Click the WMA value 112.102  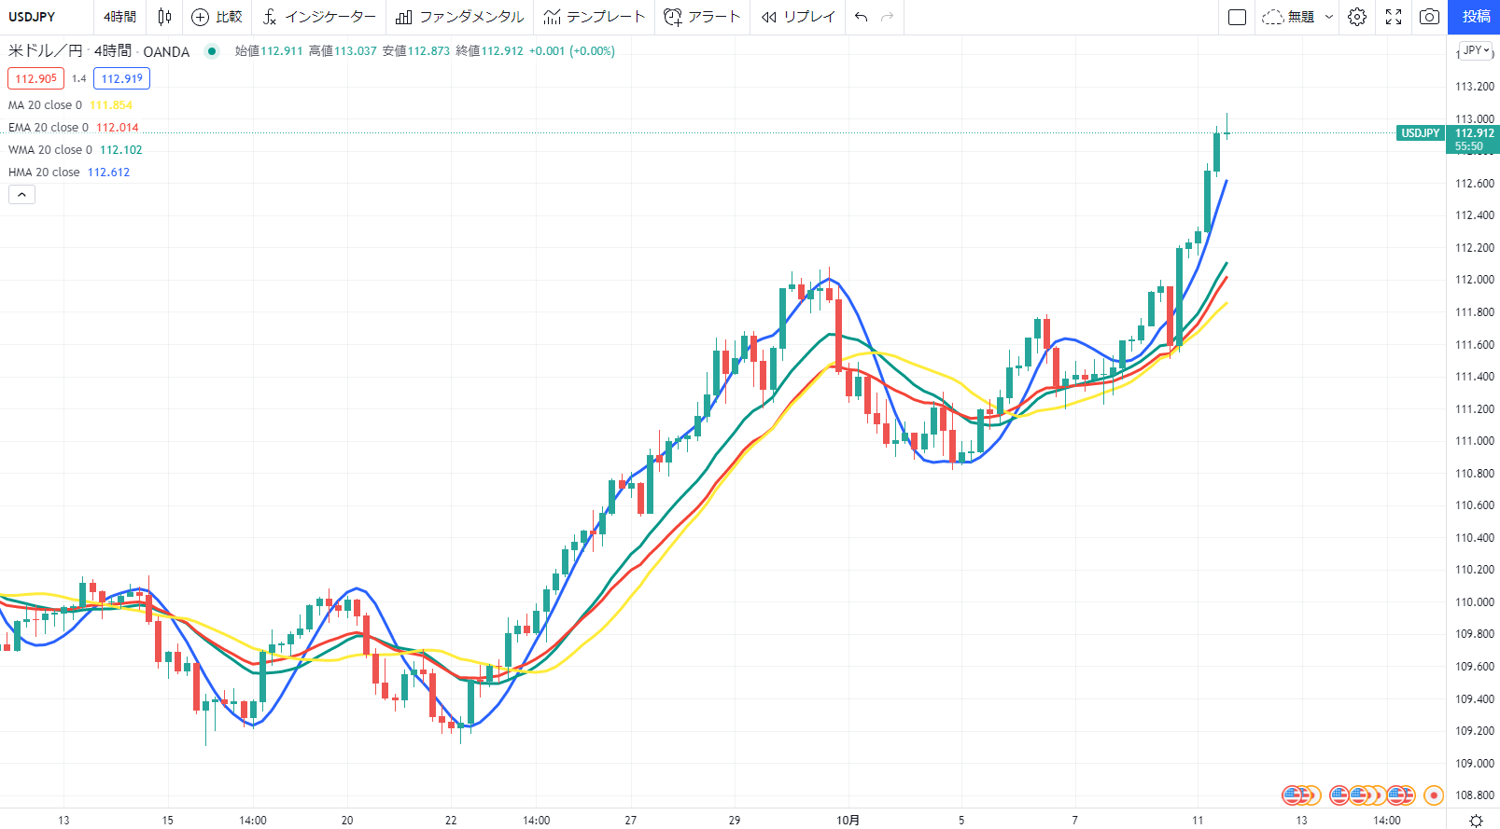click(121, 150)
